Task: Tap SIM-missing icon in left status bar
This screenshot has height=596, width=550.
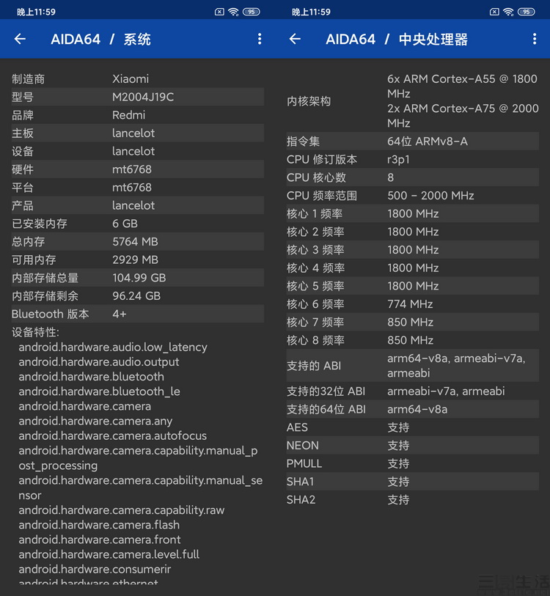Action: coord(219,12)
